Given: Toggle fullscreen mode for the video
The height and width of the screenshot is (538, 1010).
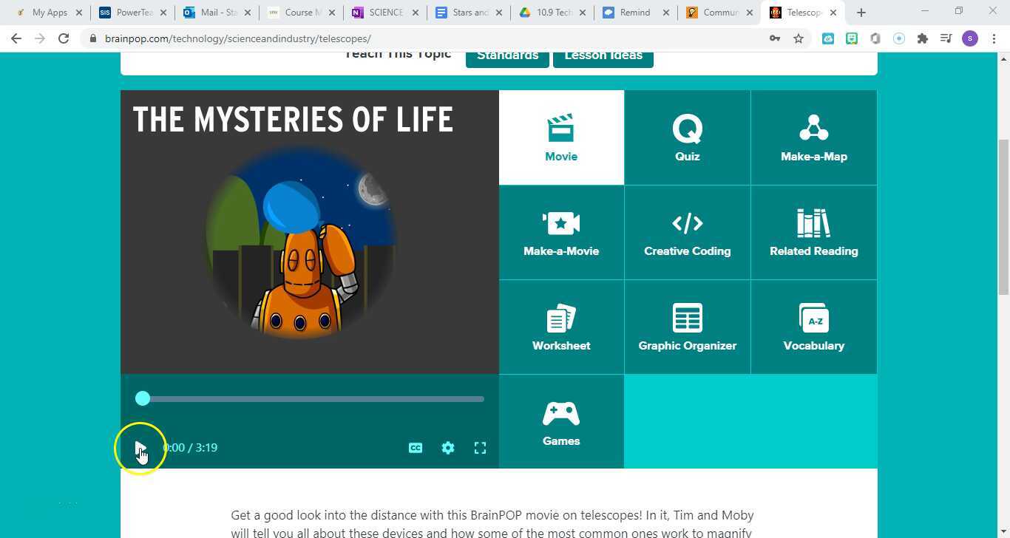Looking at the screenshot, I should click(480, 447).
